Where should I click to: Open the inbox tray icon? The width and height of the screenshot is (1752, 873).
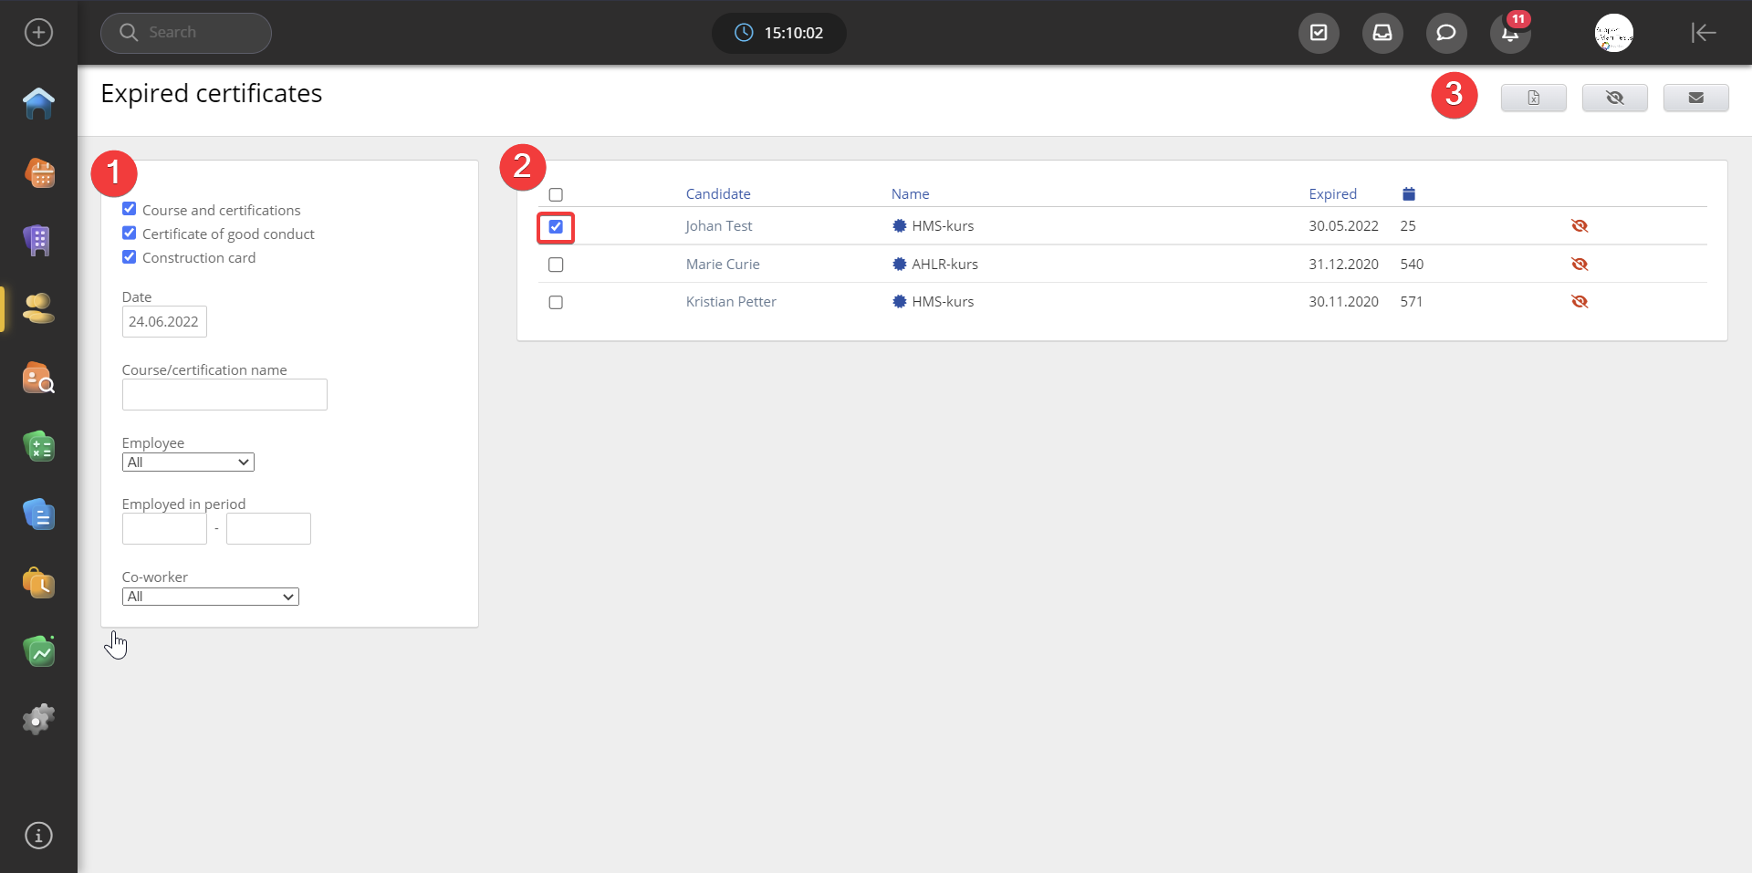1382,34
